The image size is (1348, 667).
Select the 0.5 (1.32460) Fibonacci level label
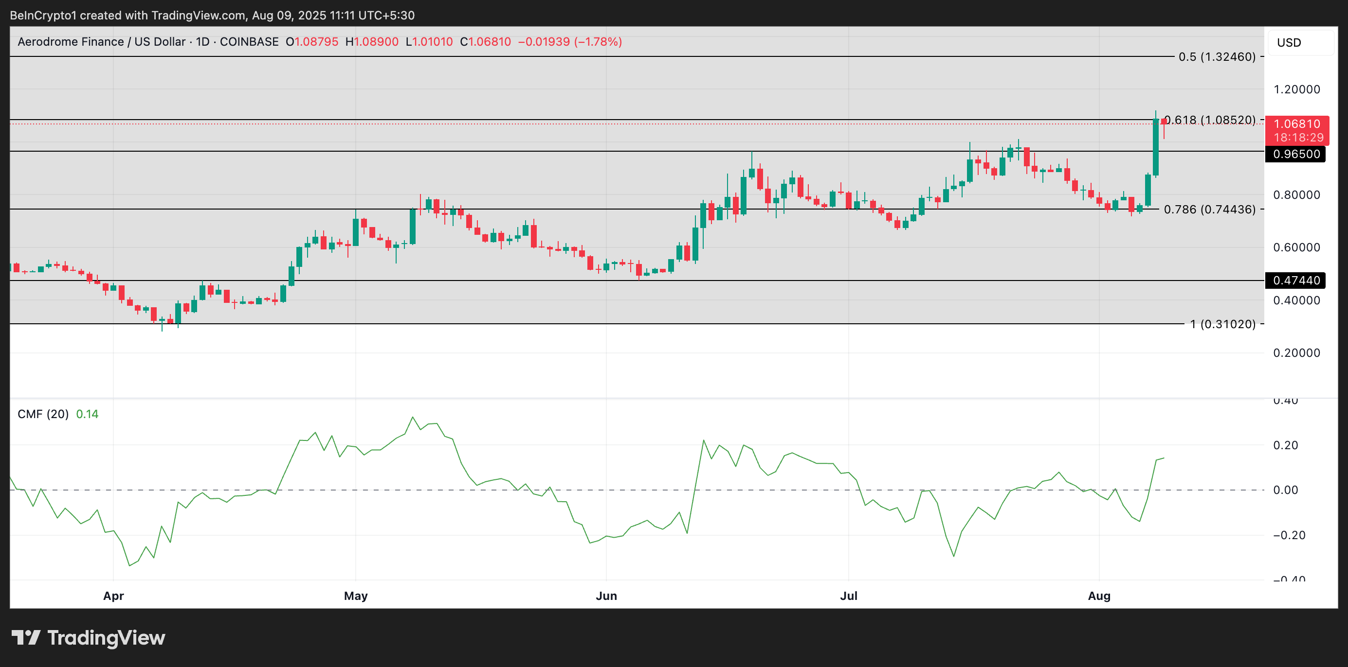point(1216,56)
